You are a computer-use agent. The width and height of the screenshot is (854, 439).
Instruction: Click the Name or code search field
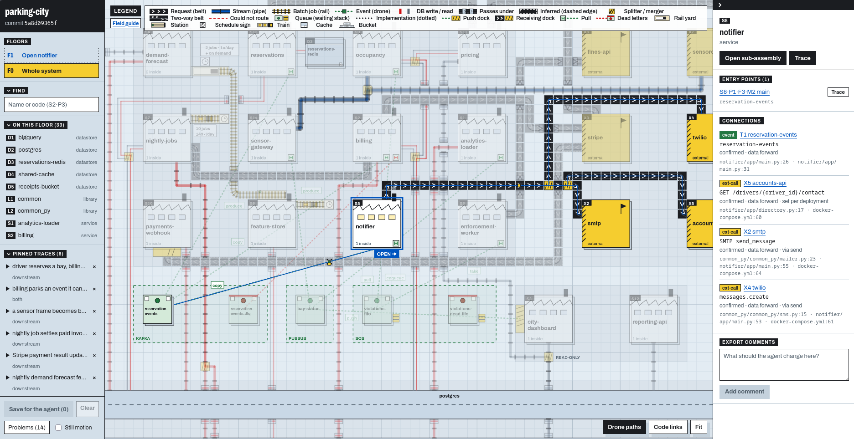(52, 105)
